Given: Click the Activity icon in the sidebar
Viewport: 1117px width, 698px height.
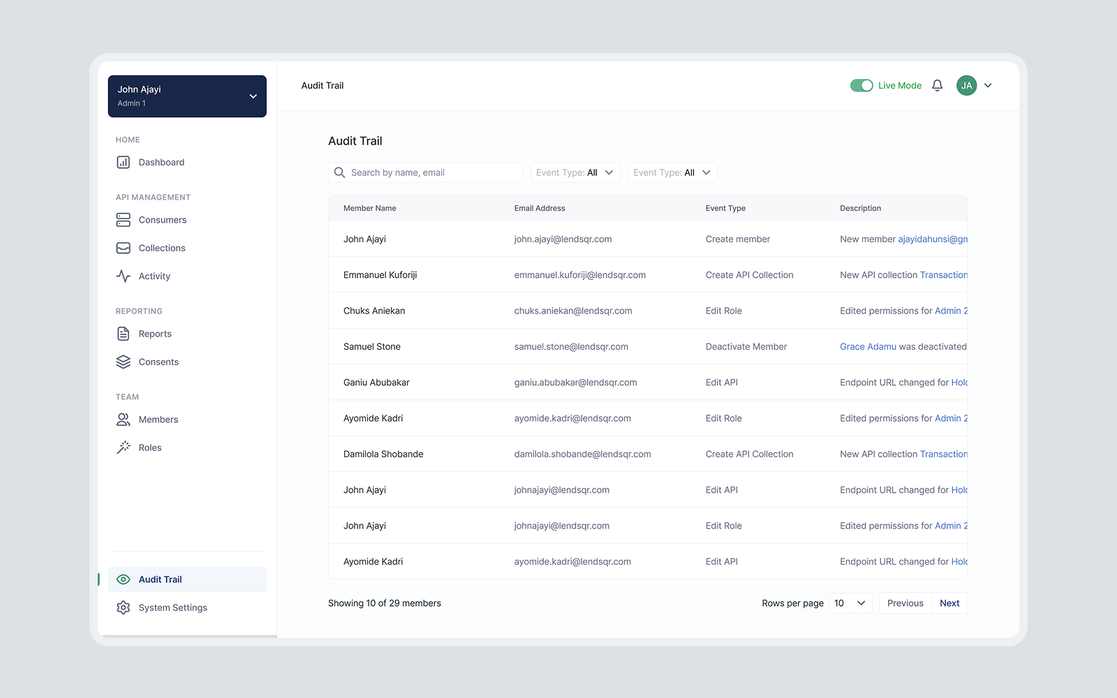Looking at the screenshot, I should (x=123, y=276).
